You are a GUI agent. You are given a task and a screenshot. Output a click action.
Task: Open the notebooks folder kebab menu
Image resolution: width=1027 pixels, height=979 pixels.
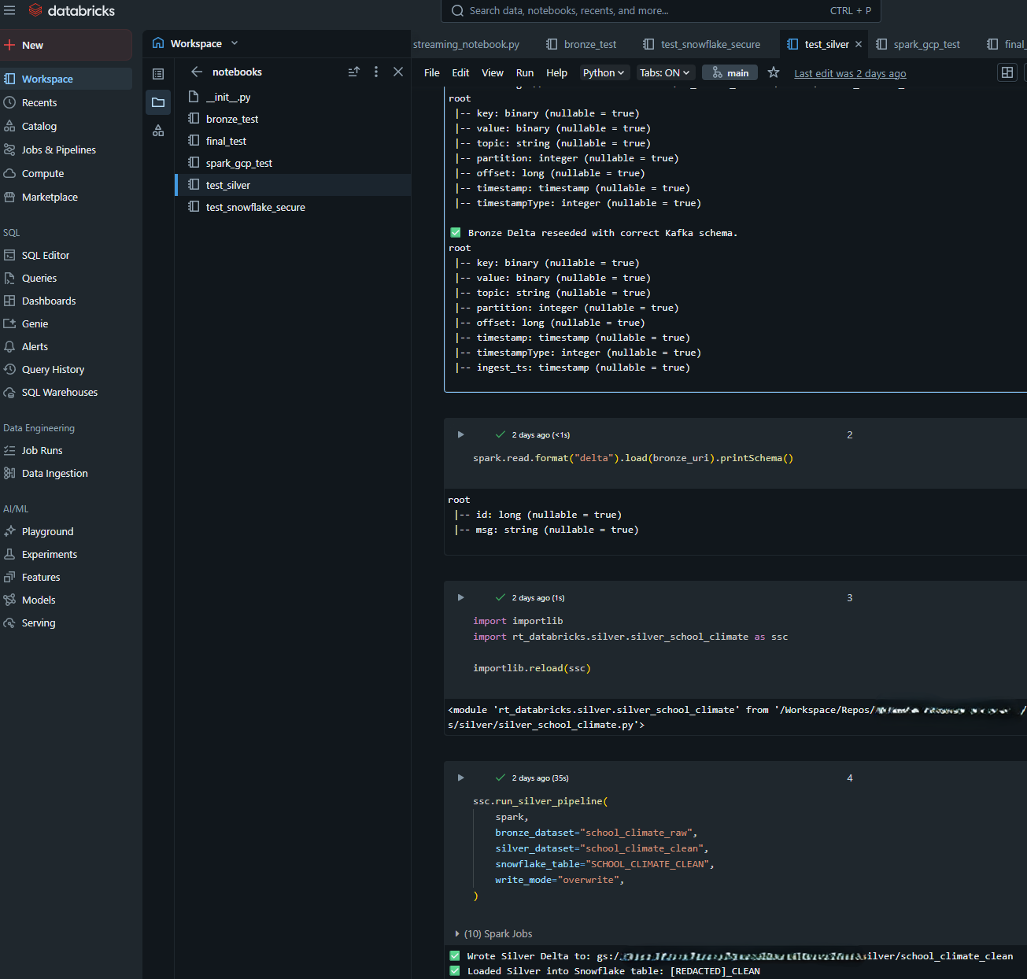376,72
